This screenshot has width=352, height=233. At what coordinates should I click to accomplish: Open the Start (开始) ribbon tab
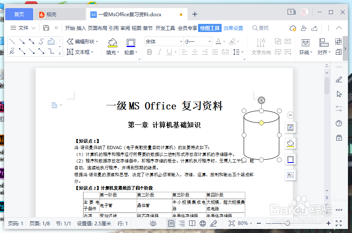click(x=70, y=28)
